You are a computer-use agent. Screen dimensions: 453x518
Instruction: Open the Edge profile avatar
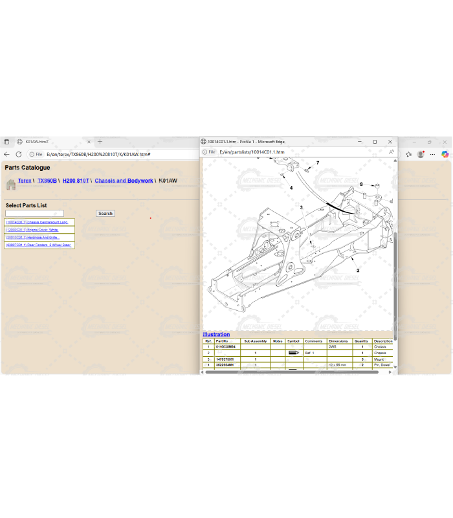coord(421,154)
